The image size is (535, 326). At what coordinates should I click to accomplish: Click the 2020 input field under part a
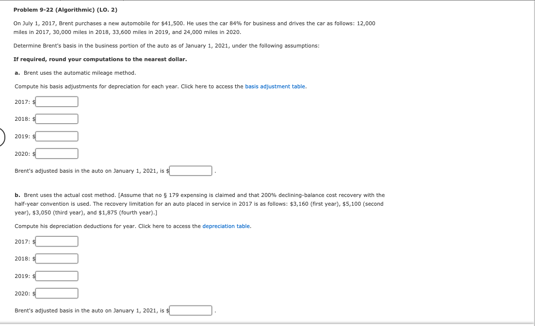56,153
